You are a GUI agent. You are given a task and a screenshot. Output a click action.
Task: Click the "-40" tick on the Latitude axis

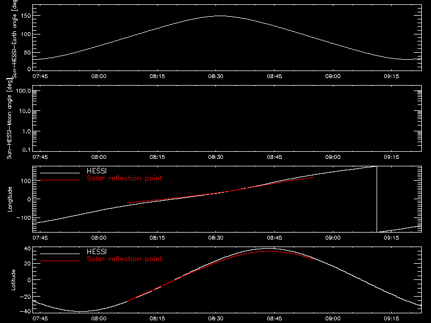[x=25, y=312]
